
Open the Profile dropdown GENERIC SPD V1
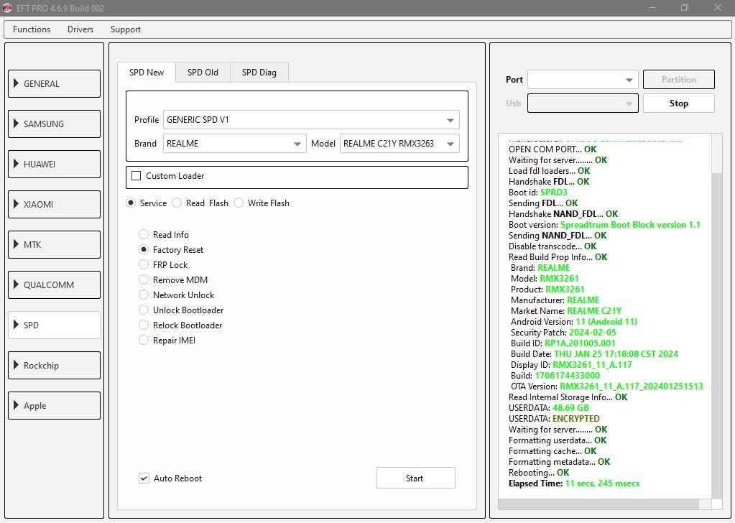pos(311,120)
